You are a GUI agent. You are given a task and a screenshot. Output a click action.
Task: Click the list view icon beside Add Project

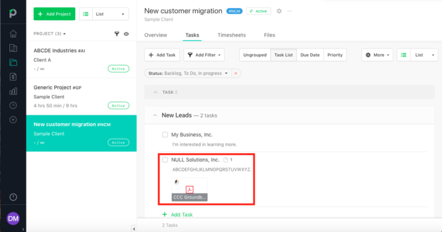(x=86, y=14)
